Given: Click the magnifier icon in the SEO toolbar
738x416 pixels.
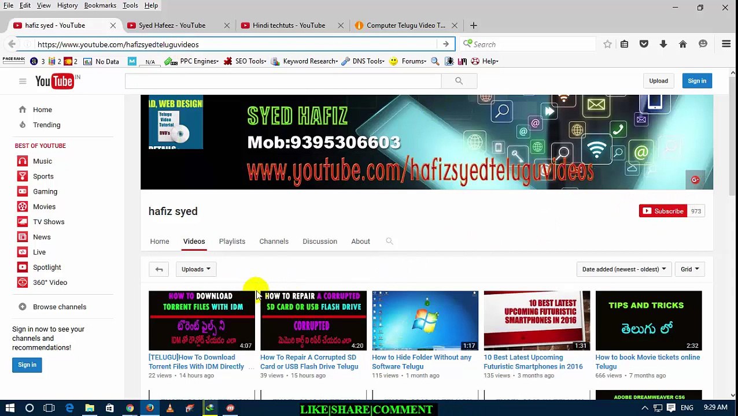Looking at the screenshot, I should click(x=435, y=61).
